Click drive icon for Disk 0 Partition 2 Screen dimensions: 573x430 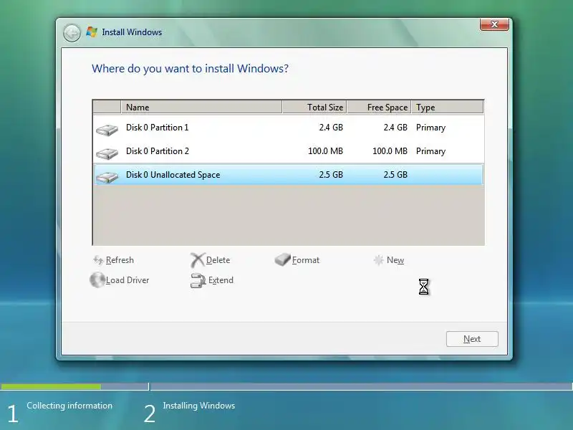click(107, 153)
